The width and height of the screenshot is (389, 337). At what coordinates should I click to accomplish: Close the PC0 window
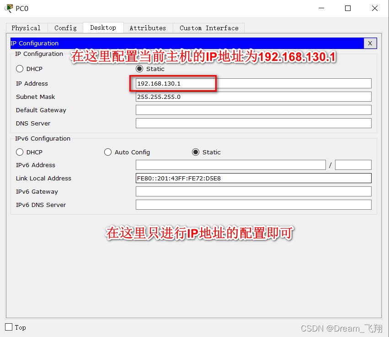point(375,8)
